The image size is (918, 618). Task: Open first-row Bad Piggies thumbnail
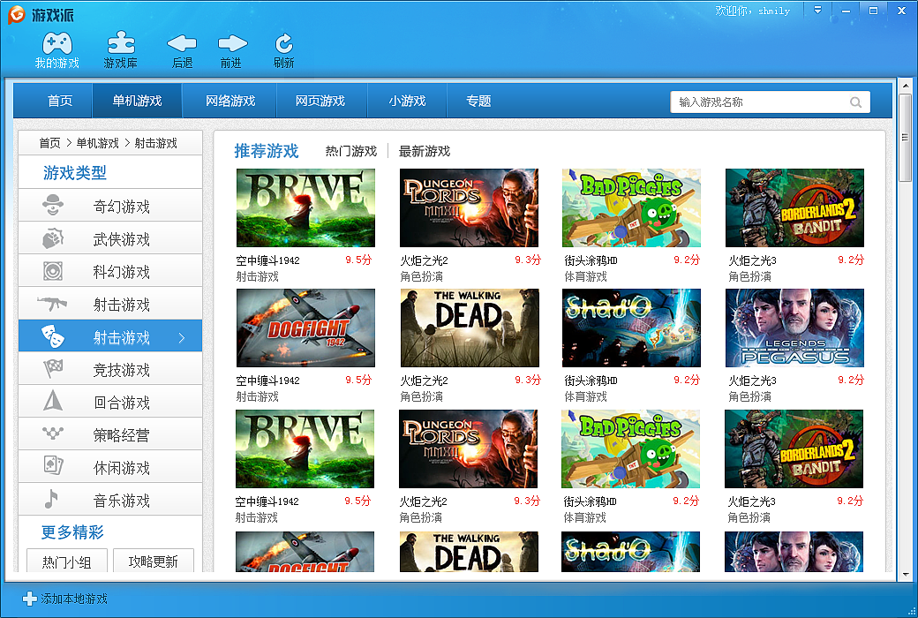(x=631, y=208)
